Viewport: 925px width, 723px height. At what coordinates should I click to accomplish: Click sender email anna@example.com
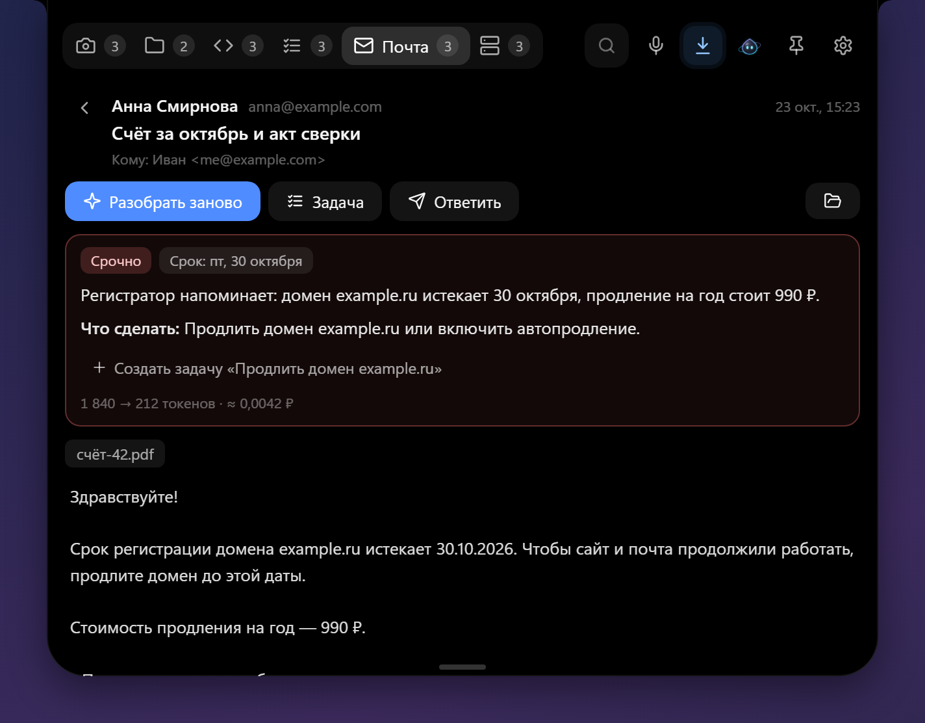click(315, 107)
